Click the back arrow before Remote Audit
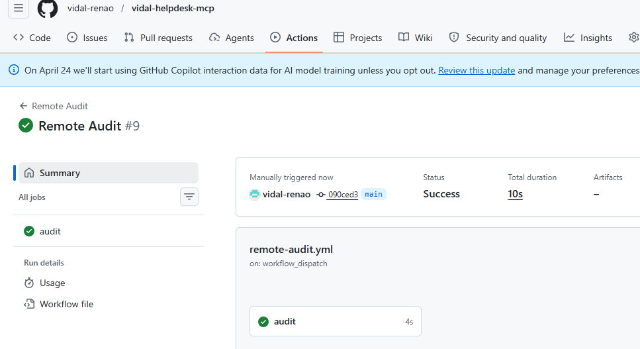This screenshot has height=349, width=640. click(x=23, y=106)
